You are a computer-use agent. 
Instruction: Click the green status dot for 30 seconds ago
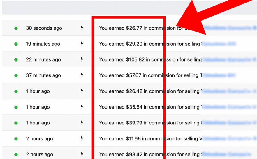[16, 28]
